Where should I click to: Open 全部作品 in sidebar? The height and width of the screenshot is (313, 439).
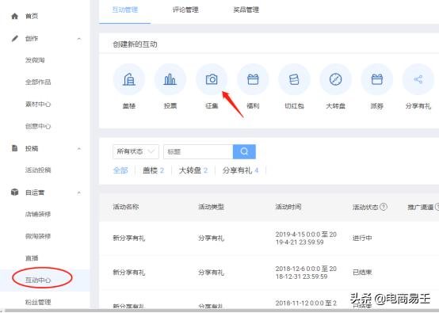38,82
